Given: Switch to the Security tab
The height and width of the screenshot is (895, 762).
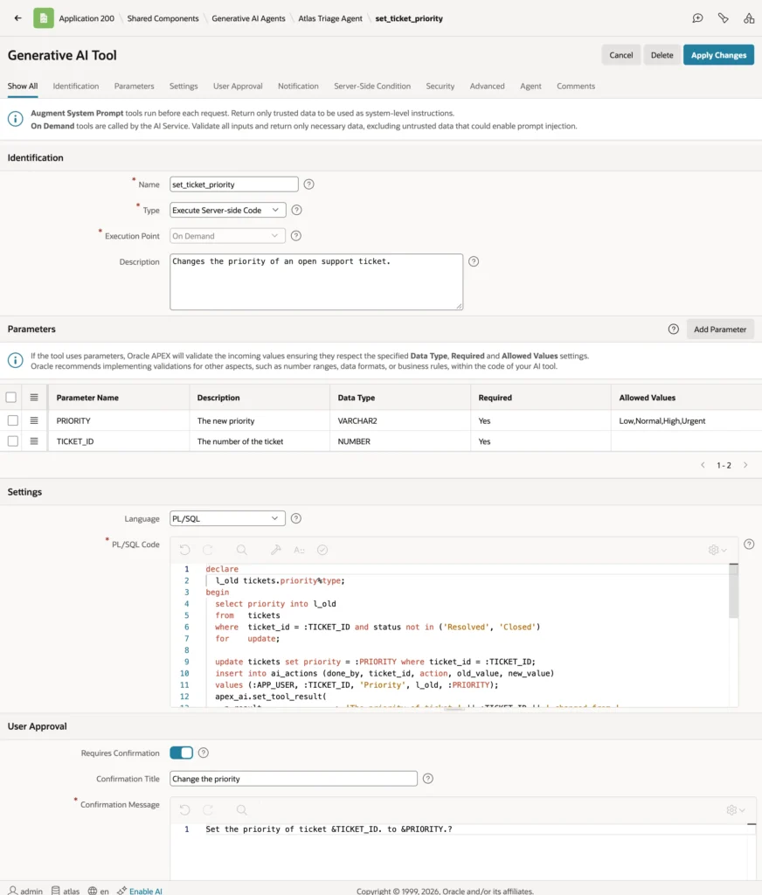Looking at the screenshot, I should click(x=440, y=87).
